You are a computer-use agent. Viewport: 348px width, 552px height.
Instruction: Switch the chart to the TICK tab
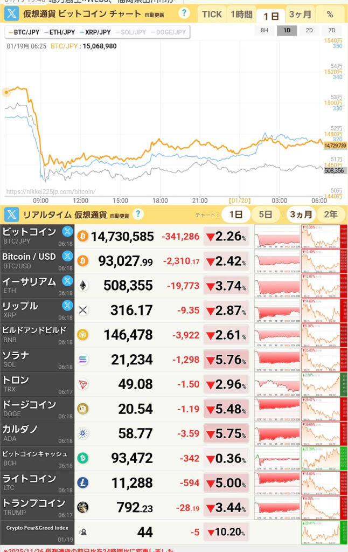point(212,15)
